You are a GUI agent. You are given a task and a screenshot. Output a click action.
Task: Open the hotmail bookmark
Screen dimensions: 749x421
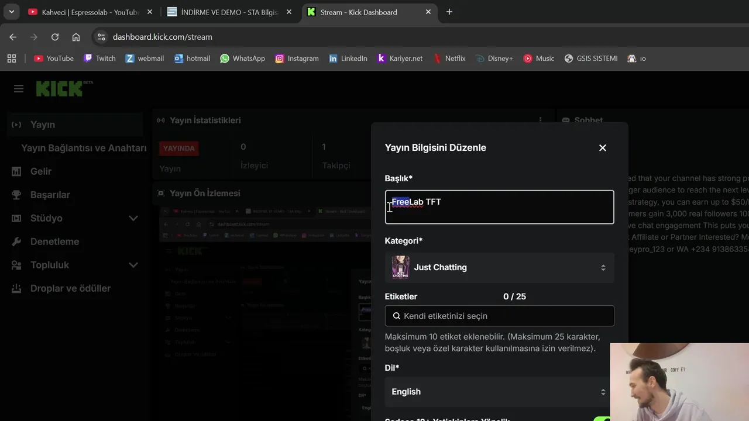coord(192,58)
